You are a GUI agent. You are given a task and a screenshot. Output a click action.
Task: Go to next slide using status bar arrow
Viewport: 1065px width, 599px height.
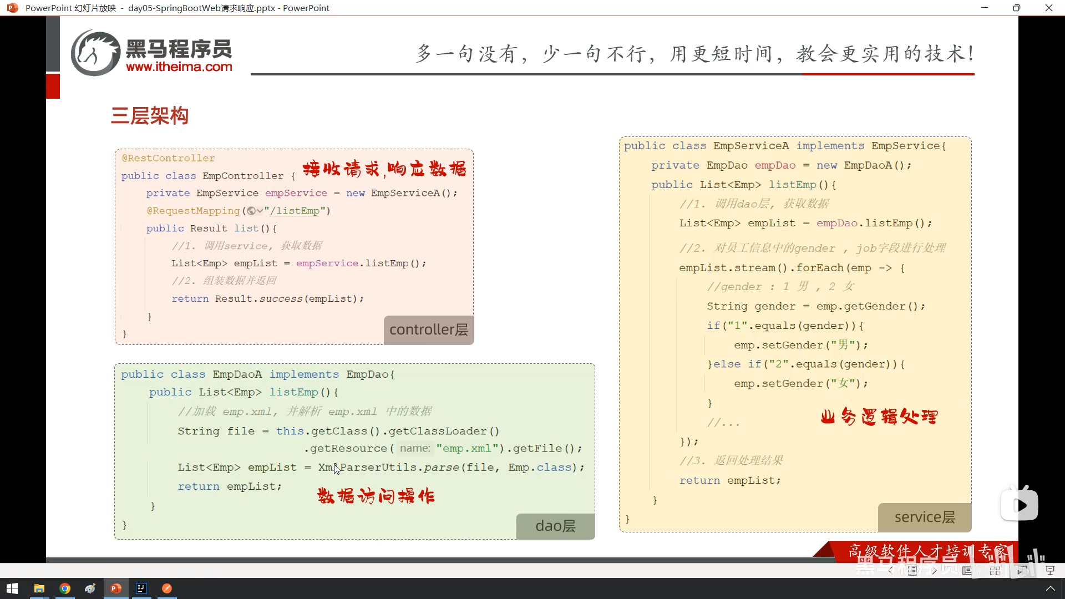pyautogui.click(x=935, y=570)
